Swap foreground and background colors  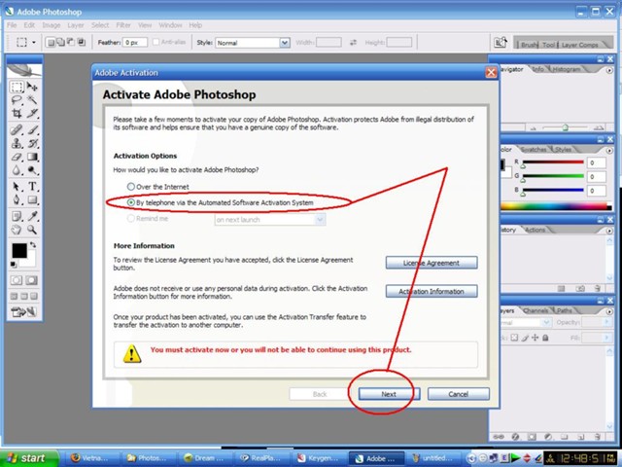pyautogui.click(x=33, y=244)
